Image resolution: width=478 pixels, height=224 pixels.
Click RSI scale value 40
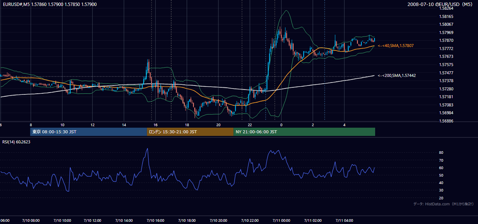441,183
